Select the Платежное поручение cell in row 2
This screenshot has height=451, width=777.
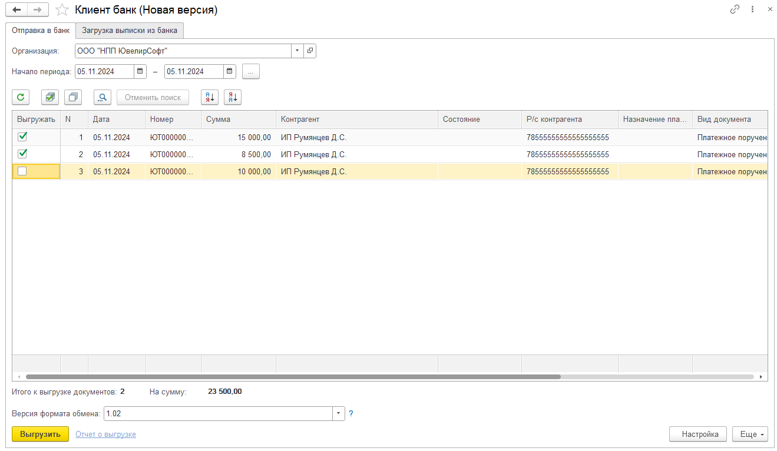(730, 154)
